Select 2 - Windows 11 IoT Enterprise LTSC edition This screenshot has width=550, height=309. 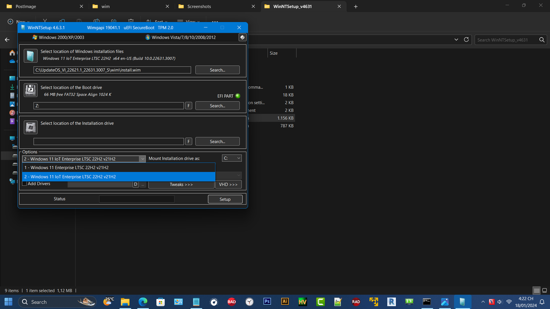tap(119, 176)
